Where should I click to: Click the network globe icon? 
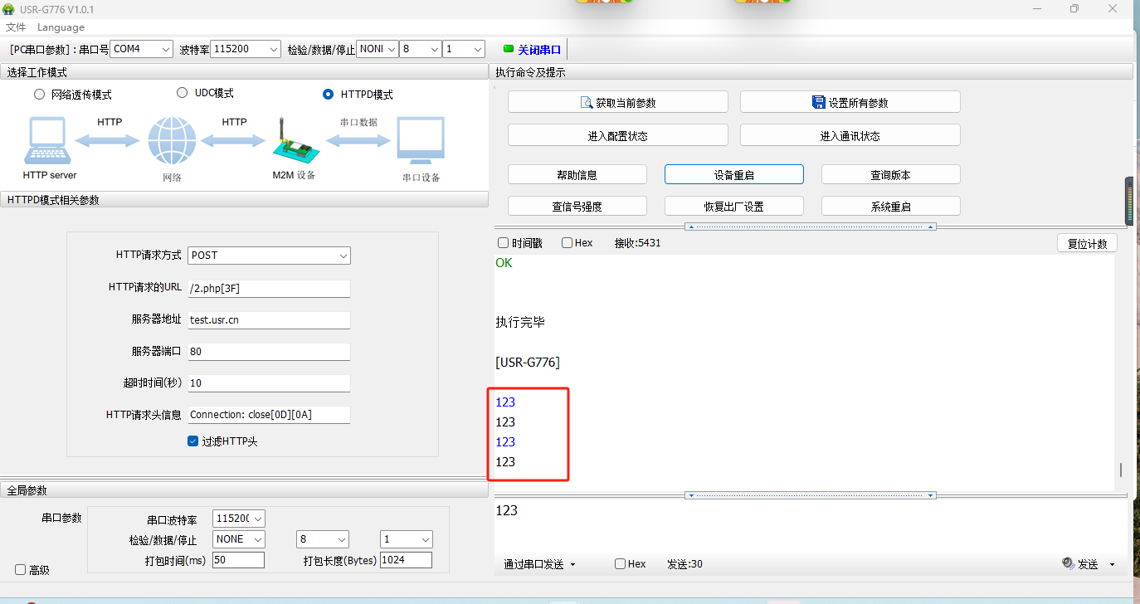pyautogui.click(x=172, y=141)
